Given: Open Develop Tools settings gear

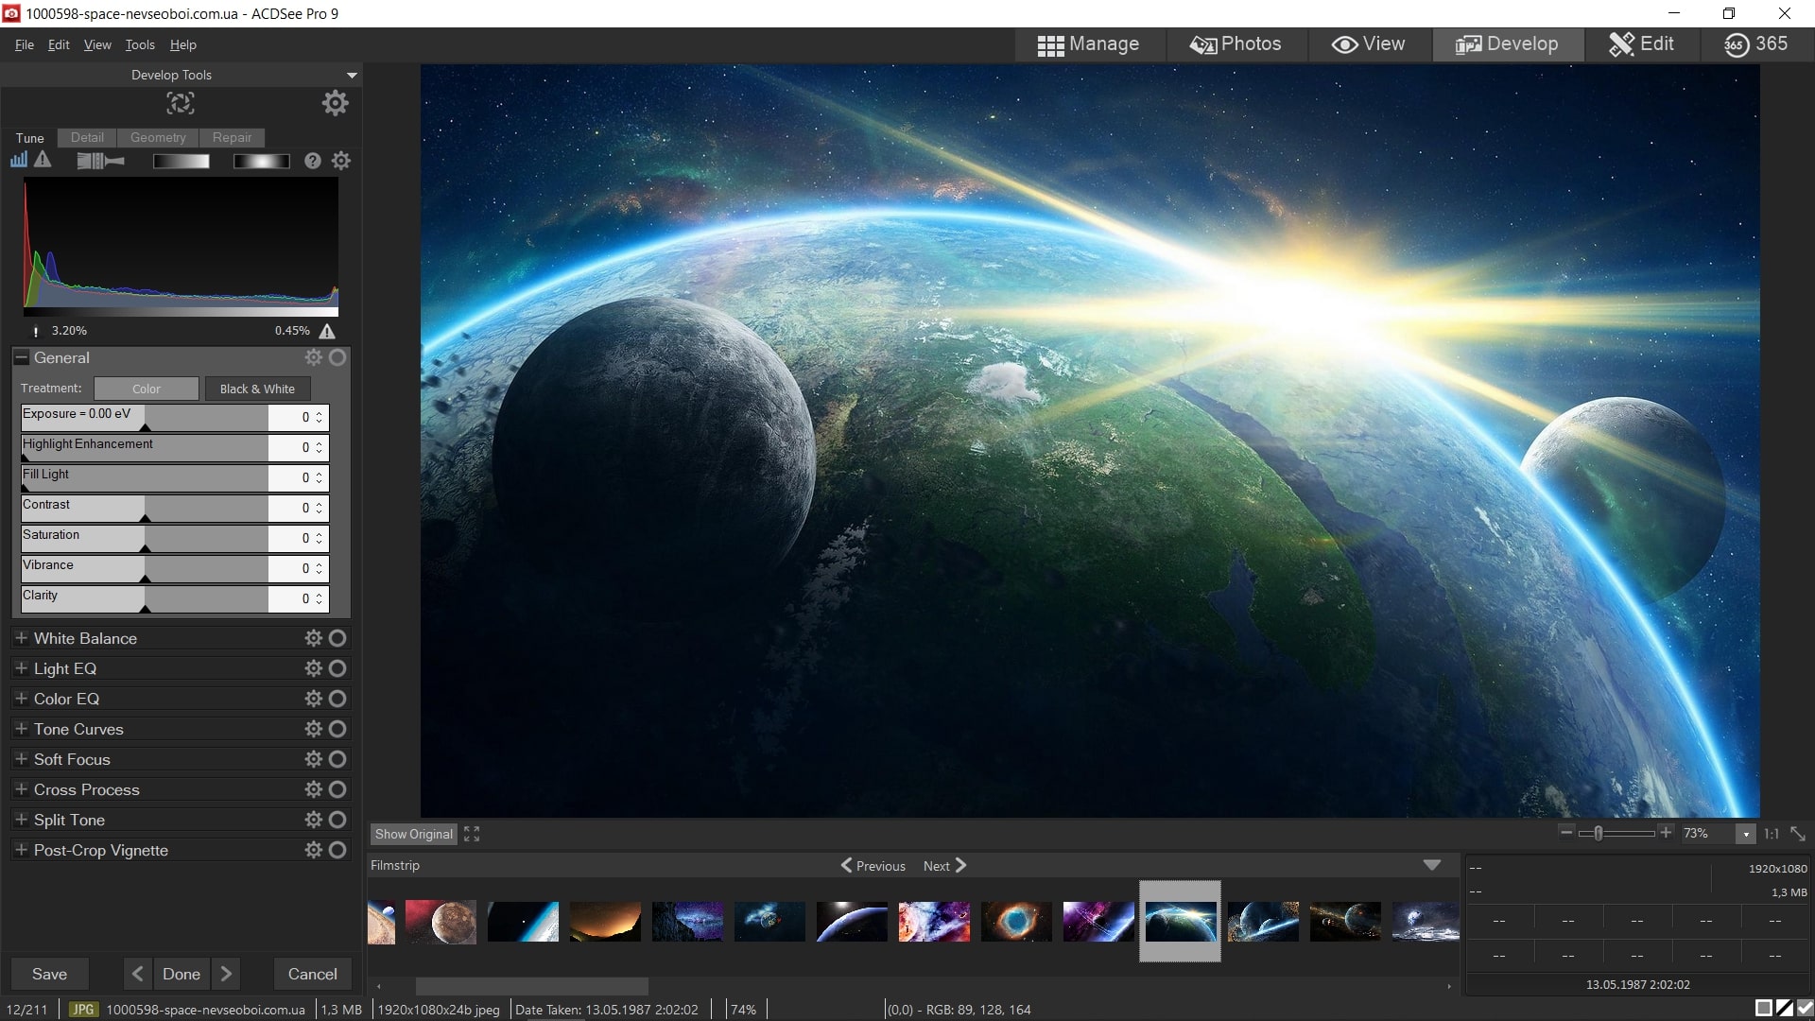Looking at the screenshot, I should point(335,103).
